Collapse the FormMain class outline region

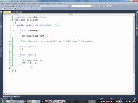14,25
